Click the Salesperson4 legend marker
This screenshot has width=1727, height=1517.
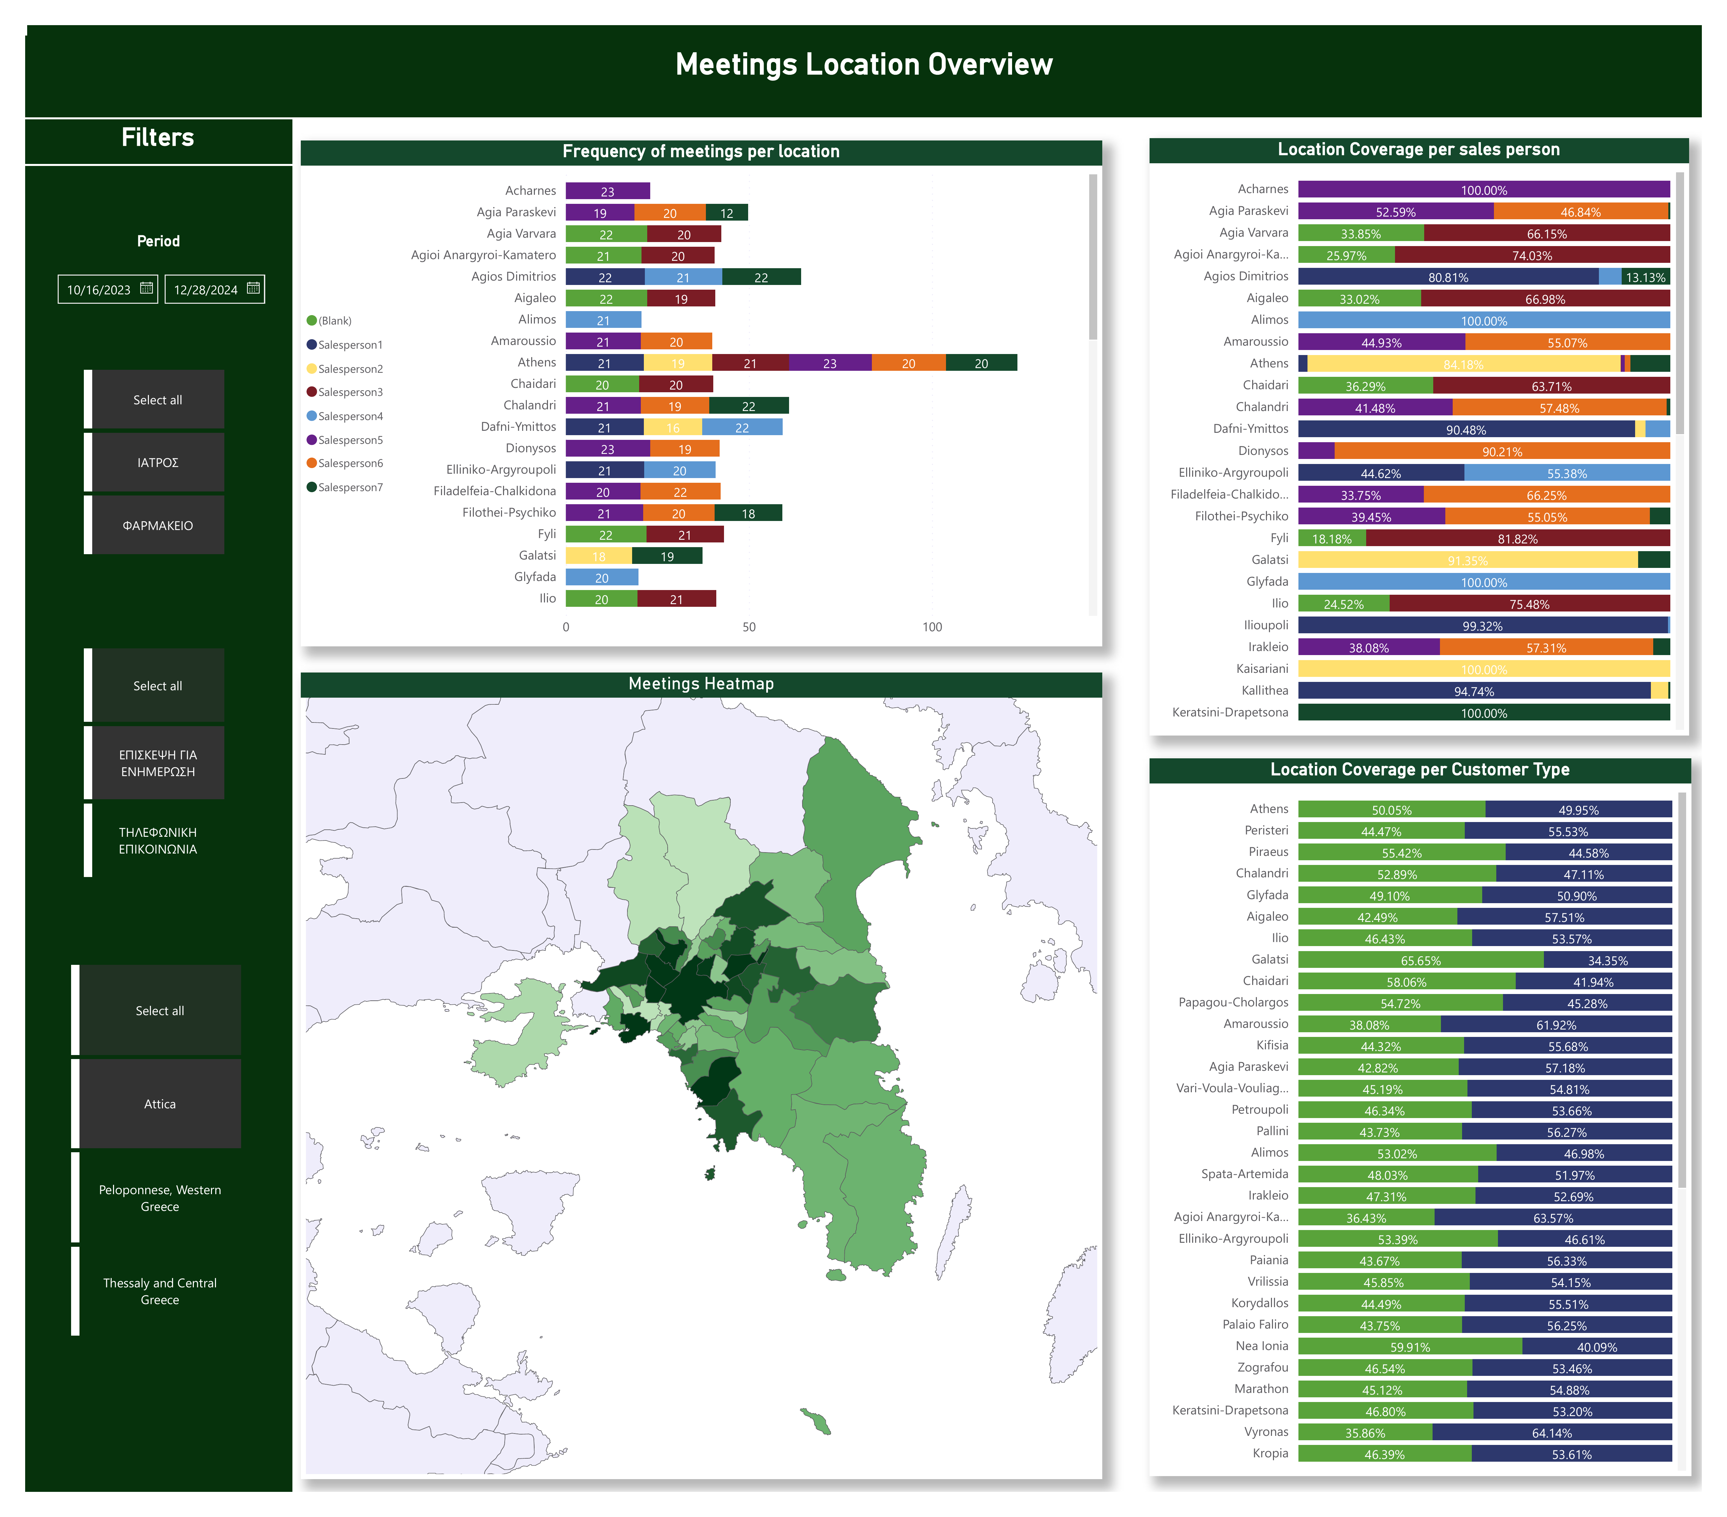pyautogui.click(x=312, y=416)
